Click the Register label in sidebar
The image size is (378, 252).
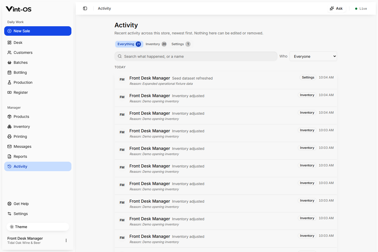21,92
